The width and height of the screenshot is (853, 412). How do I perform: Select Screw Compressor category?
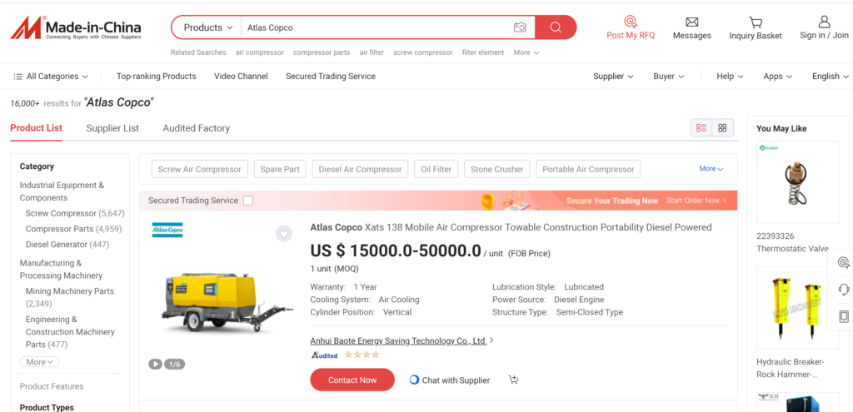pos(75,214)
